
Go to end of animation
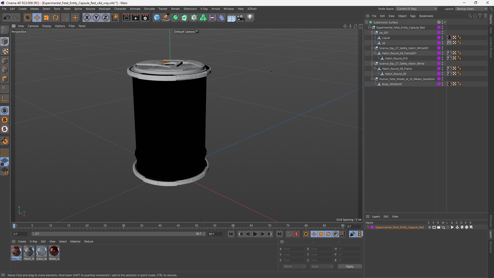(279, 234)
